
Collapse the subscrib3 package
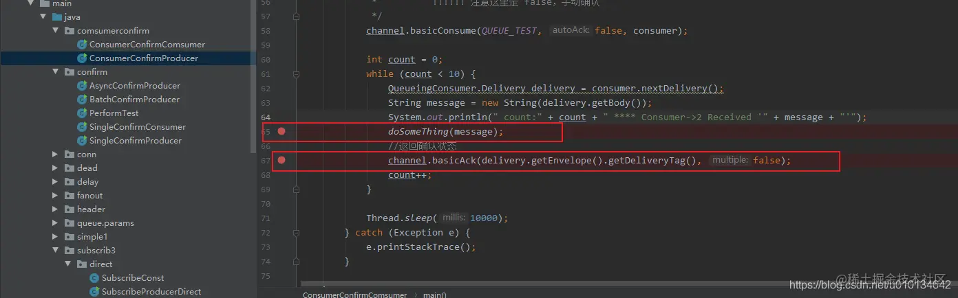point(56,251)
